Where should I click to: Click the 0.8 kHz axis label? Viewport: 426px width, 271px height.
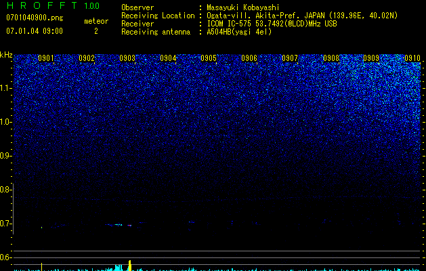click(6, 190)
